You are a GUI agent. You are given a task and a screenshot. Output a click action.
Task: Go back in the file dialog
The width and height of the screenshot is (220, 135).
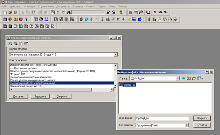(x=184, y=78)
